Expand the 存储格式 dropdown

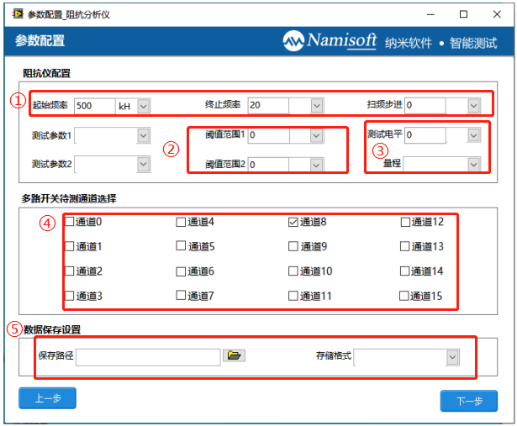pos(452,357)
